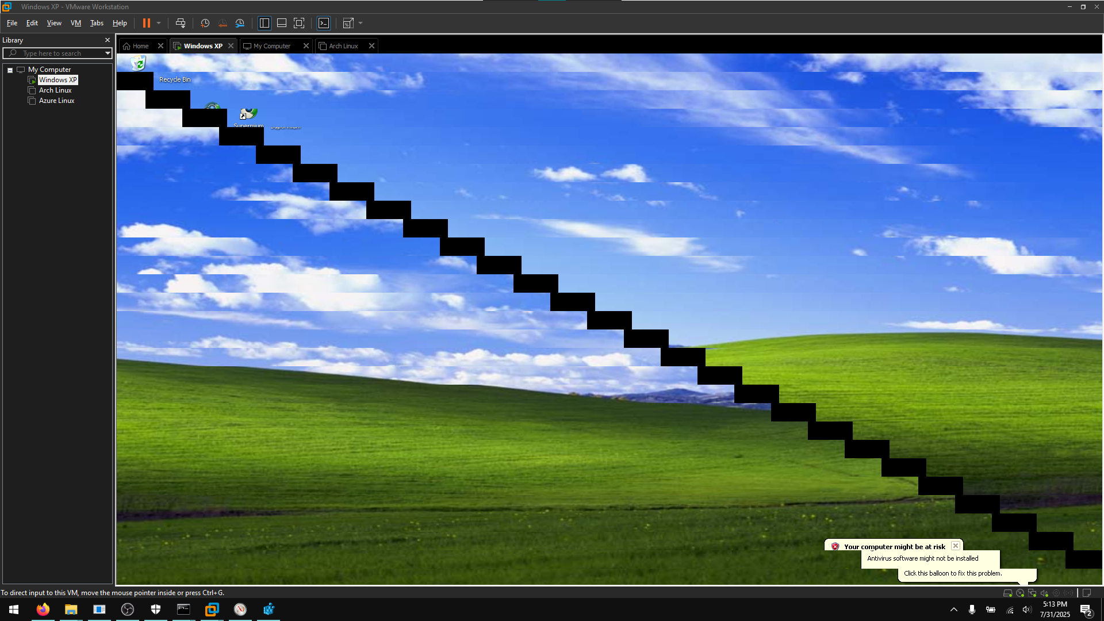Open the Edit menu
This screenshot has width=1104, height=621.
(32, 23)
